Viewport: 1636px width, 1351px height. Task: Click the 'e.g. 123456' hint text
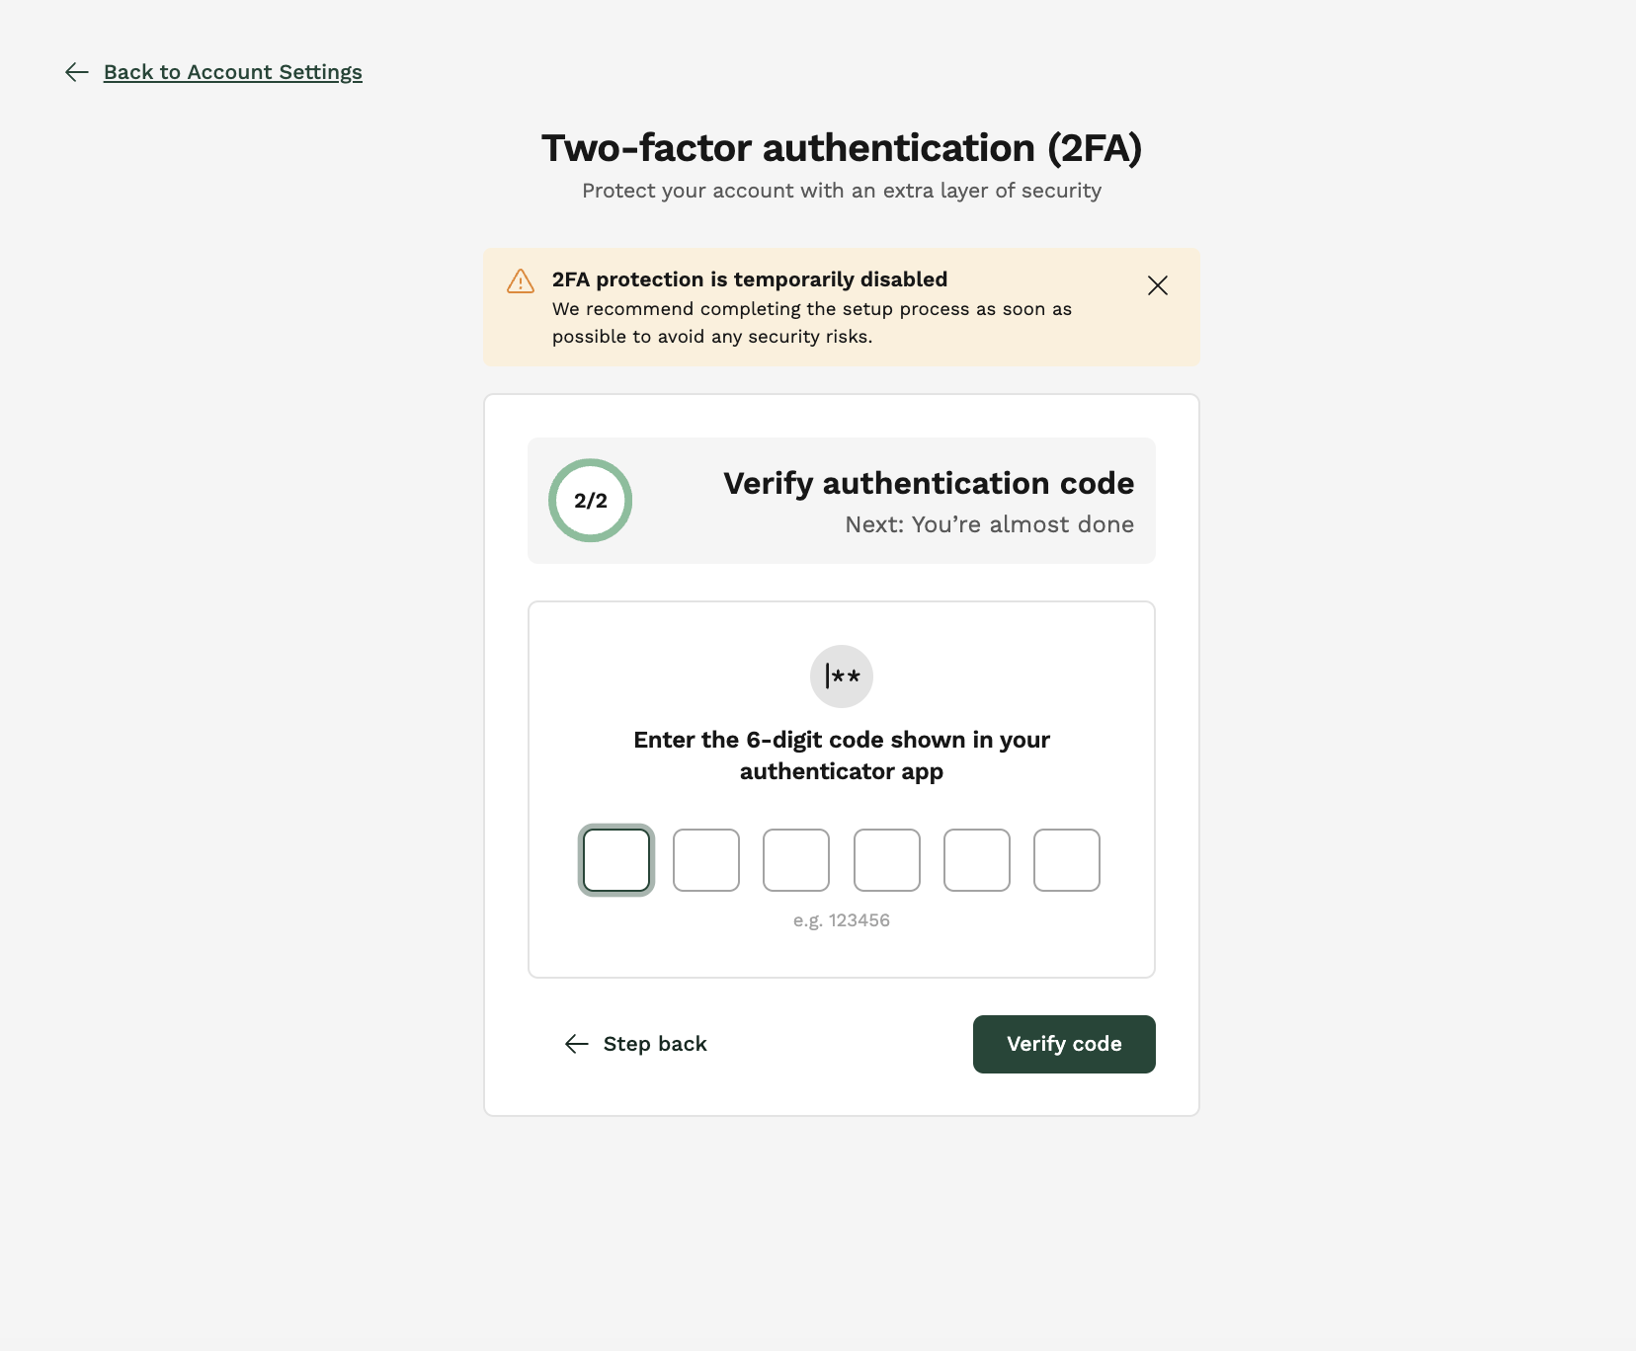[842, 920]
